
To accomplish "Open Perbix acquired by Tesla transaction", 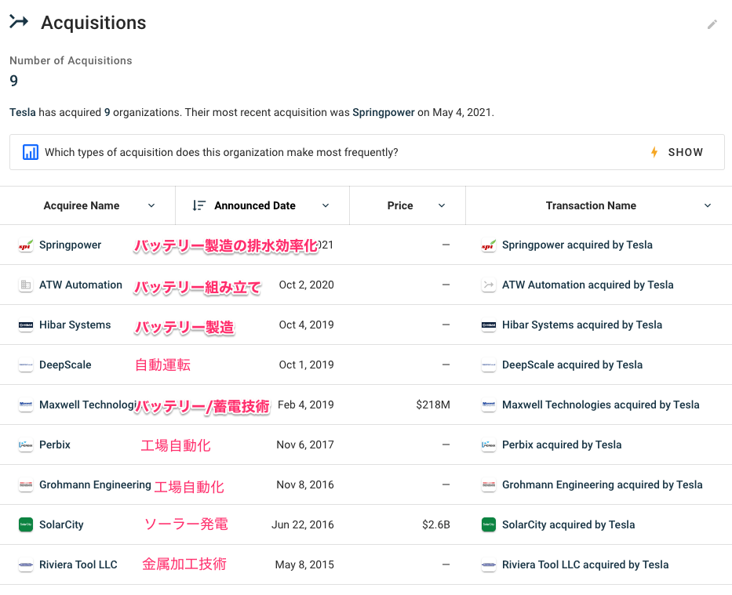I will pyautogui.click(x=562, y=444).
